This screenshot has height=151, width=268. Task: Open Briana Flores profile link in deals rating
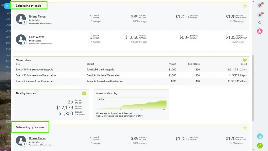tap(37, 17)
